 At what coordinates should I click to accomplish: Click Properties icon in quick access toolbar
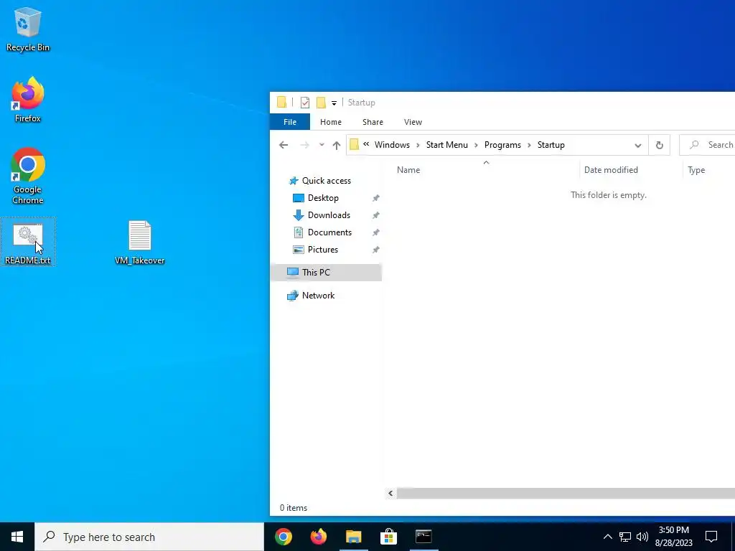click(304, 102)
